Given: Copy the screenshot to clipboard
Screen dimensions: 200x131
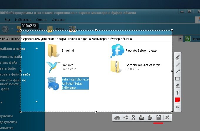Looking at the screenshot, I should [x=150, y=117].
